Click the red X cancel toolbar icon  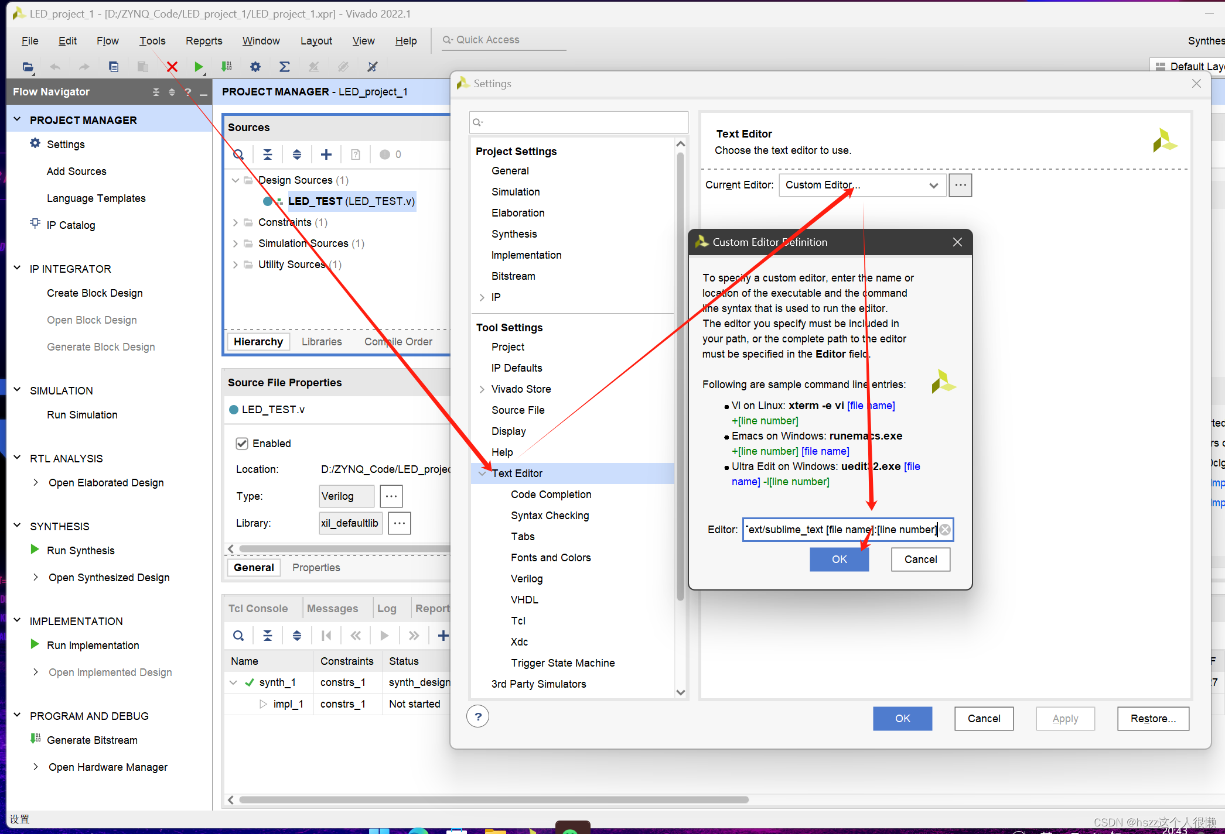click(172, 67)
